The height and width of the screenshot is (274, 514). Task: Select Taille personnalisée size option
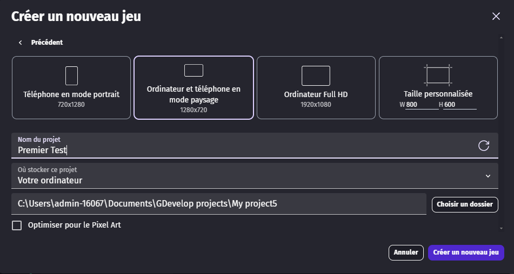pos(438,94)
